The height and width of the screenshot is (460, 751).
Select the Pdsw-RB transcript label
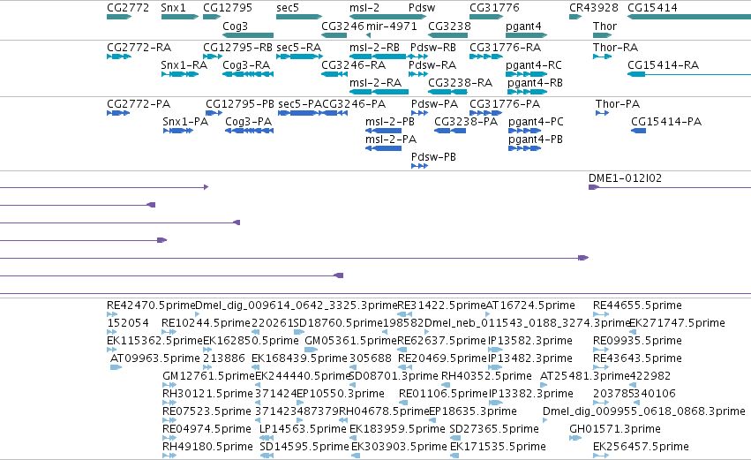pyautogui.click(x=433, y=48)
